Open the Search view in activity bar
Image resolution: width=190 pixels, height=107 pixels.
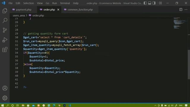click(x=5, y=21)
